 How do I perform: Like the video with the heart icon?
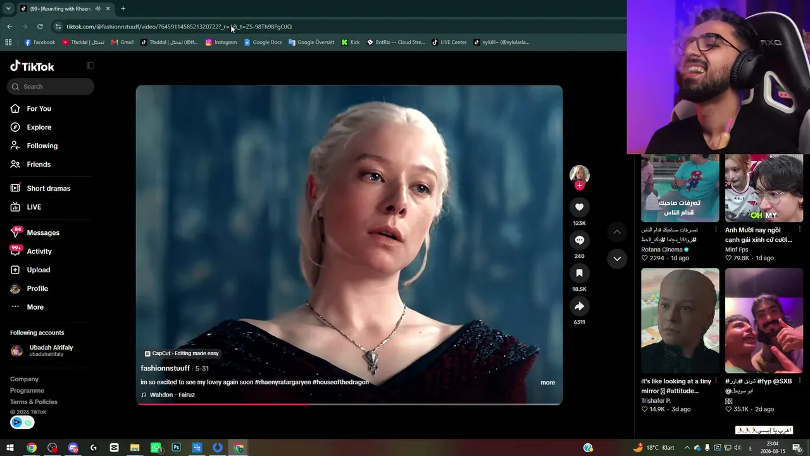tap(579, 207)
